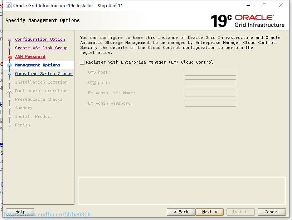Select the Management Options step
292x220 pixels.
point(38,65)
